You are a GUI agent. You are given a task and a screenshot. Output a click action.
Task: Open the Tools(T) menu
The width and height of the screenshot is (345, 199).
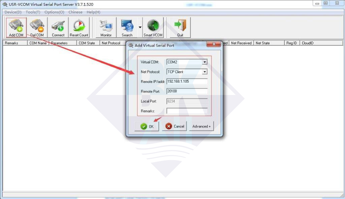pos(33,12)
